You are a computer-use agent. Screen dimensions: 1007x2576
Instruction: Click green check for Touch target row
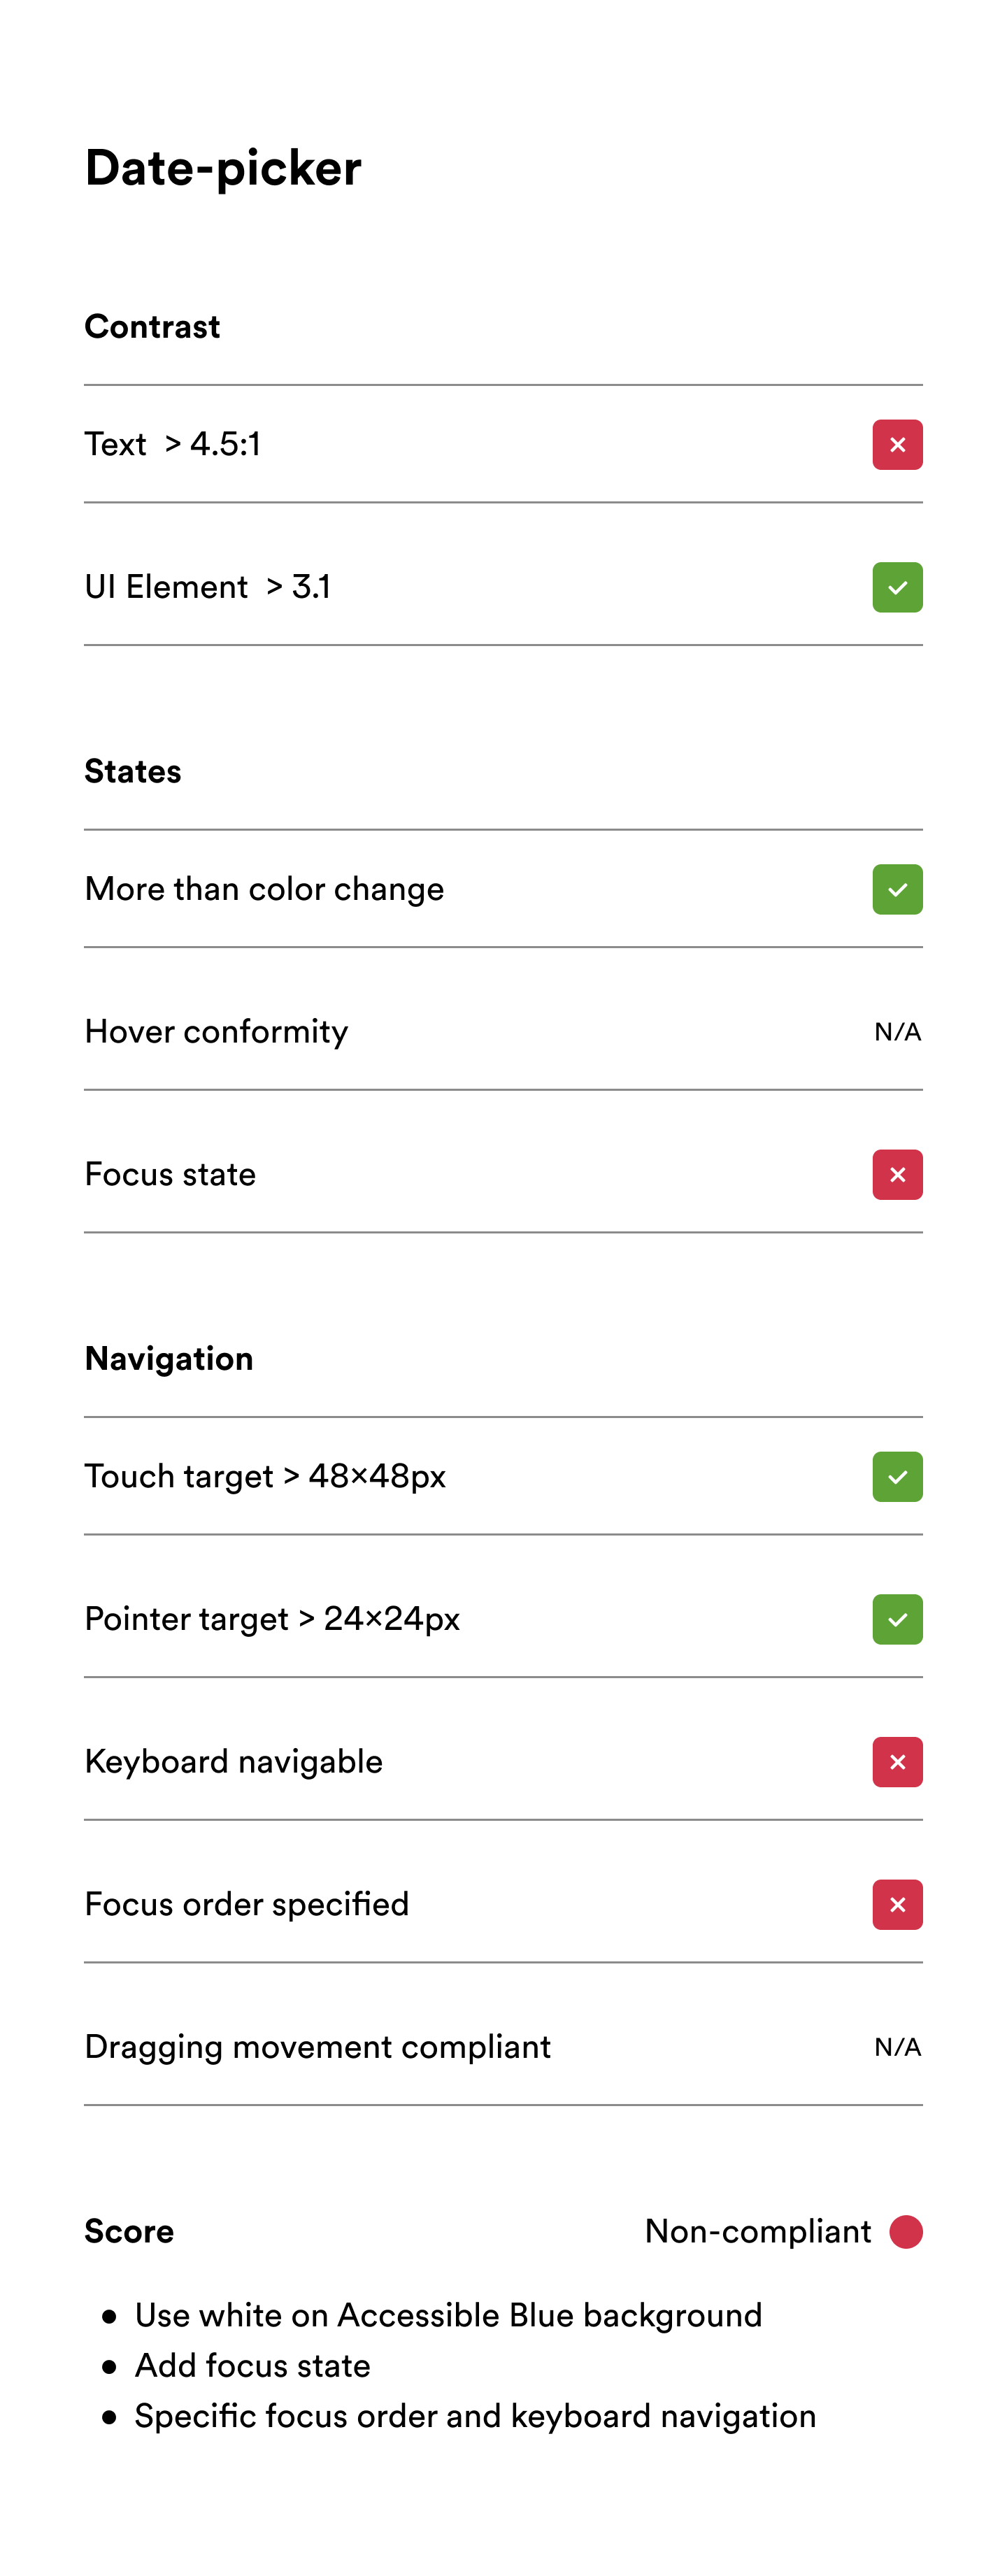897,1477
